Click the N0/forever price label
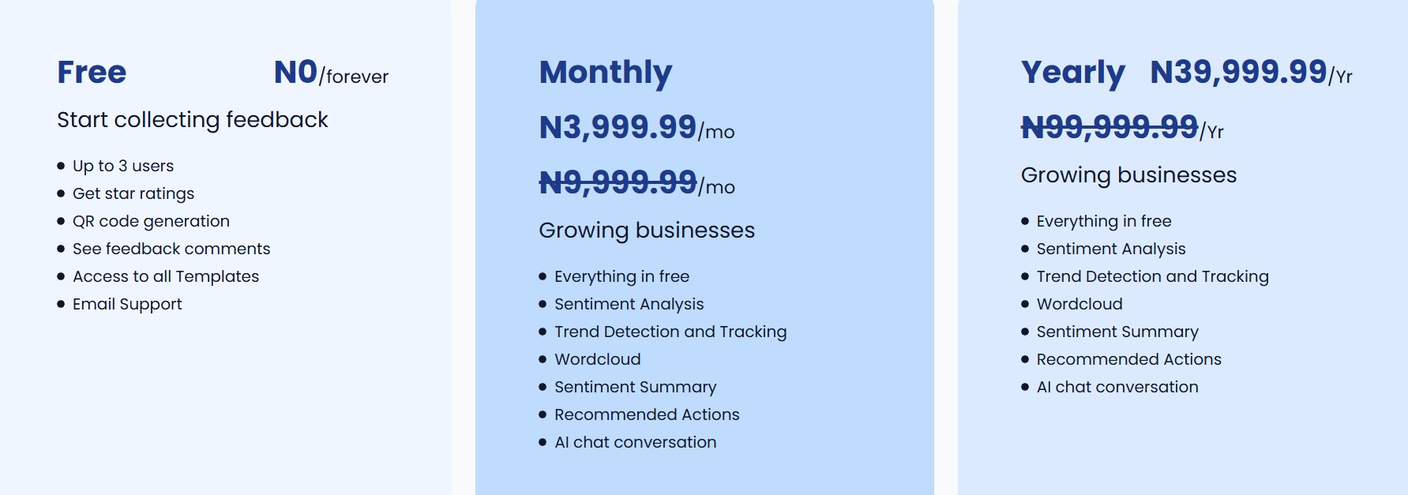The width and height of the screenshot is (1408, 495). pyautogui.click(x=331, y=73)
